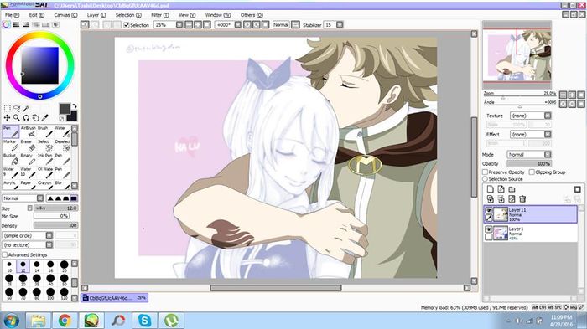The width and height of the screenshot is (587, 329).
Task: Enable Preserve Opacity checkbox
Action: pos(486,172)
